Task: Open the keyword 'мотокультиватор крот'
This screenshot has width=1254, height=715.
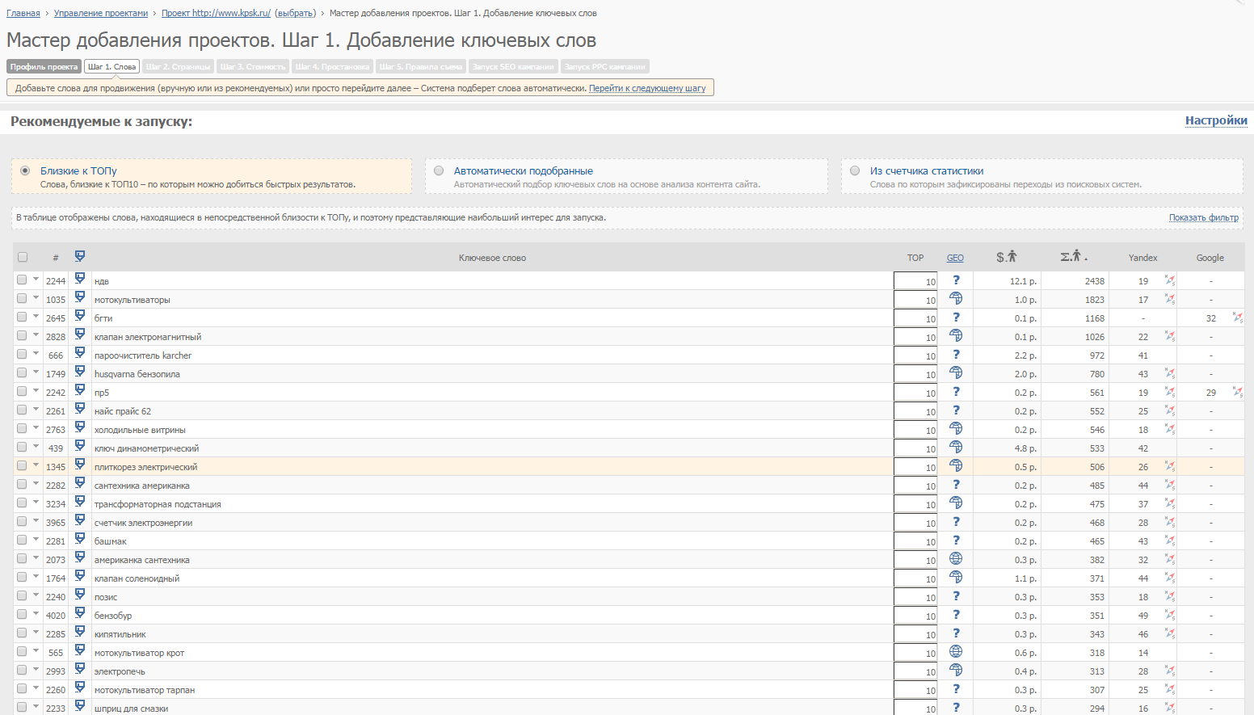Action: (139, 653)
